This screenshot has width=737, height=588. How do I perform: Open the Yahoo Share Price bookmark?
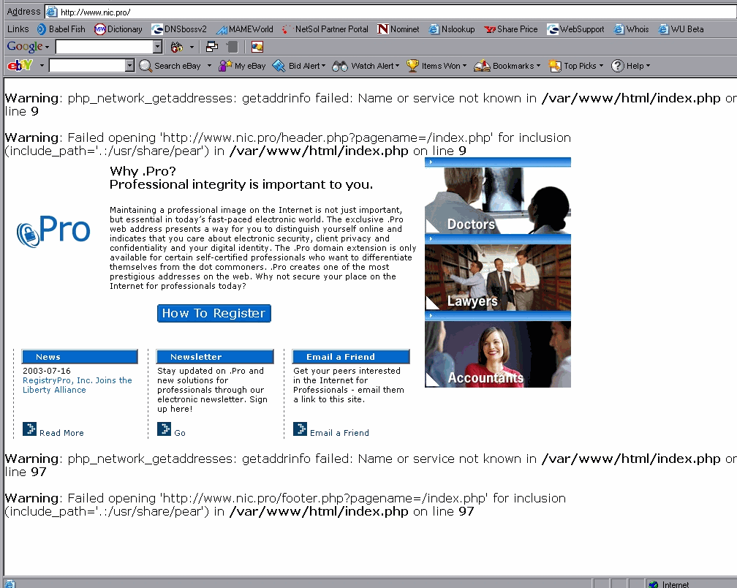click(x=511, y=29)
